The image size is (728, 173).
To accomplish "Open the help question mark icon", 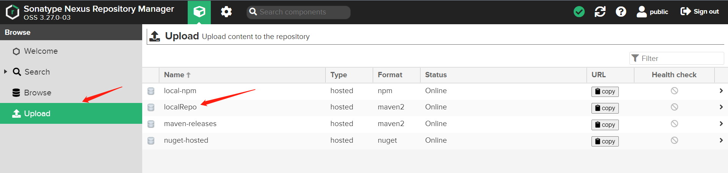I will click(x=621, y=12).
